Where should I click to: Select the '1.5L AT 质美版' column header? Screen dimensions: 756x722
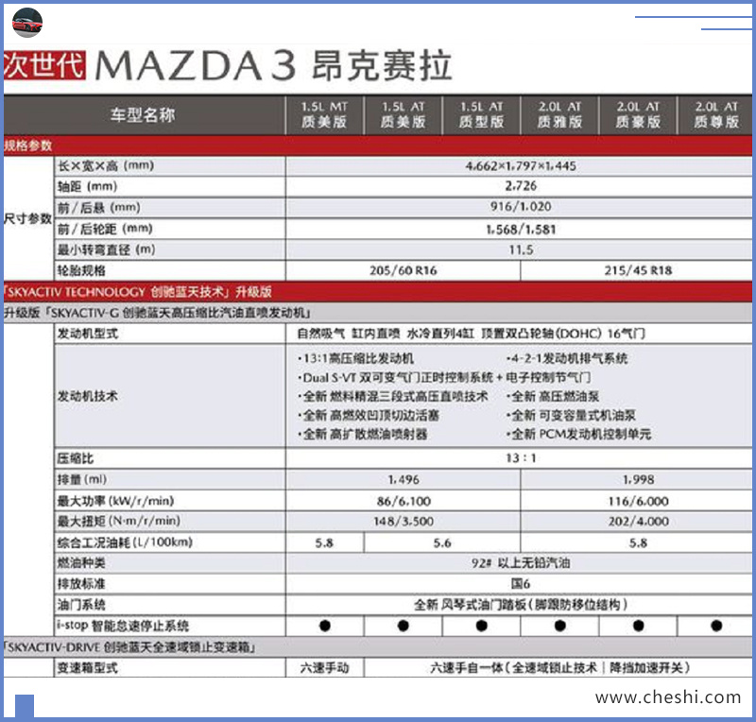coord(404,115)
